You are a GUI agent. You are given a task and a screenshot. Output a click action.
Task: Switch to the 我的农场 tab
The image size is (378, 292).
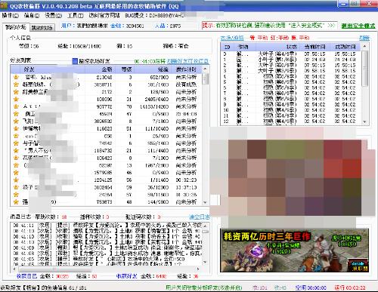tap(16, 27)
